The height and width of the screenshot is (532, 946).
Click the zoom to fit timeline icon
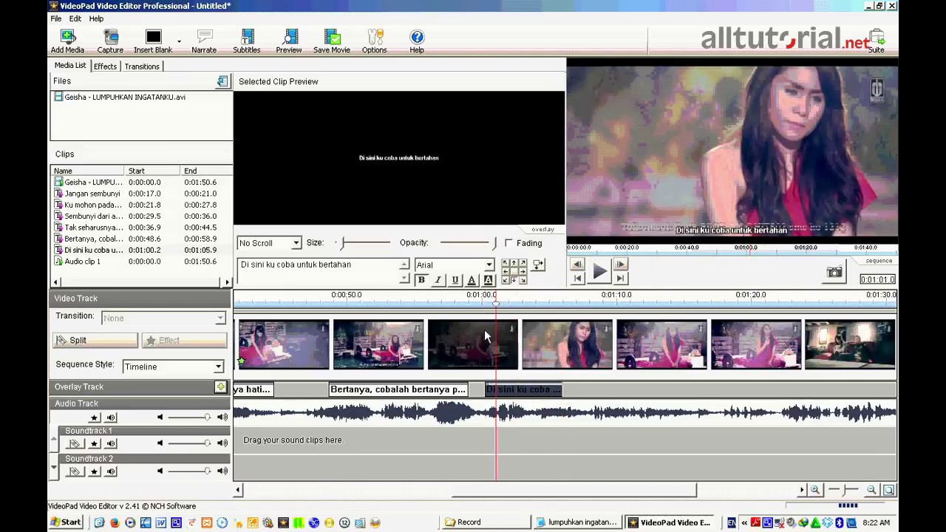click(889, 490)
